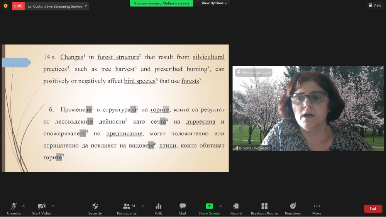
Task: Expand the video options arrow beside Start Video
Action: coord(53,206)
